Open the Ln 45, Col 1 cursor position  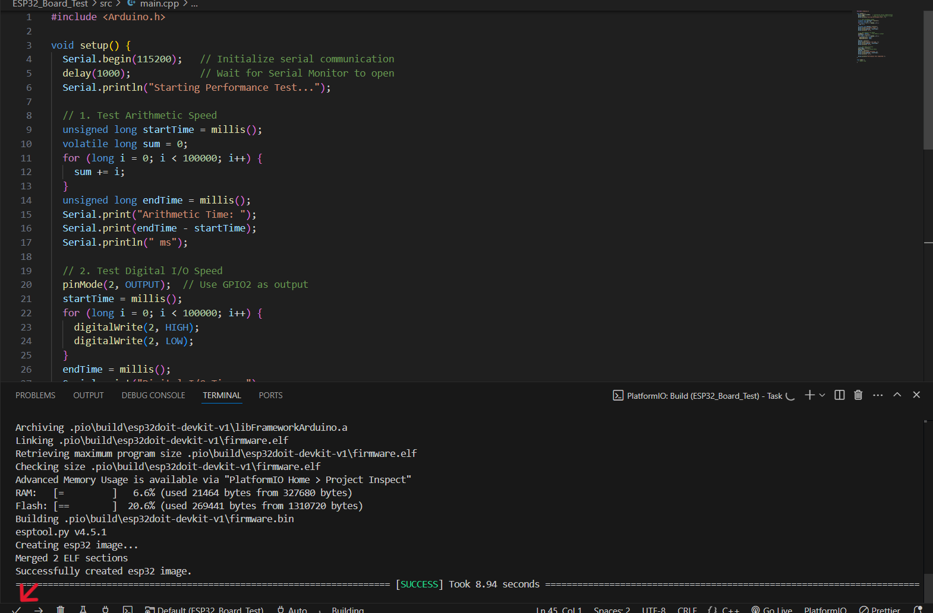pyautogui.click(x=559, y=609)
